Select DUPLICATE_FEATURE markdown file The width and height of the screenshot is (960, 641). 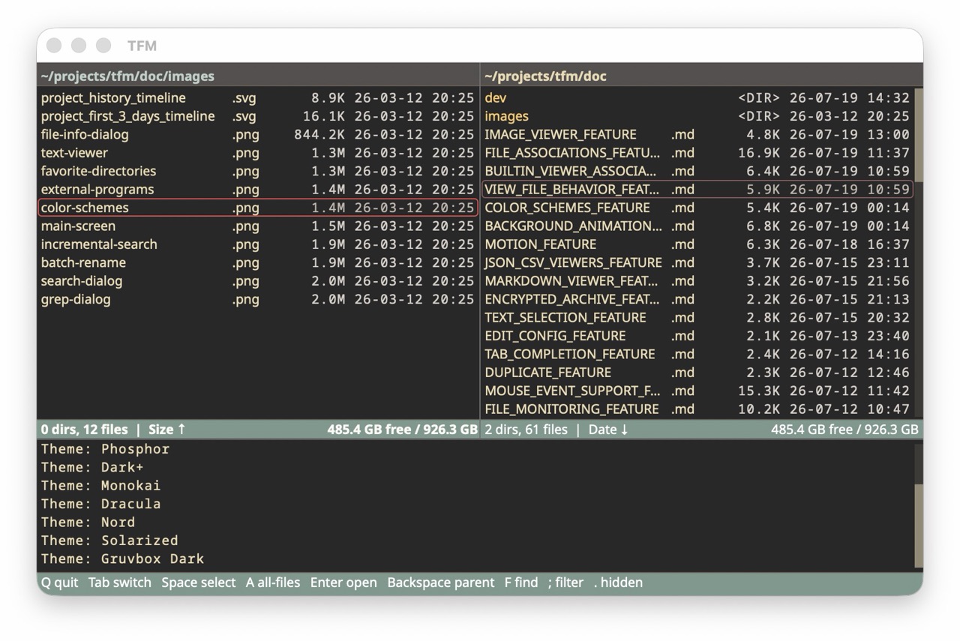697,373
